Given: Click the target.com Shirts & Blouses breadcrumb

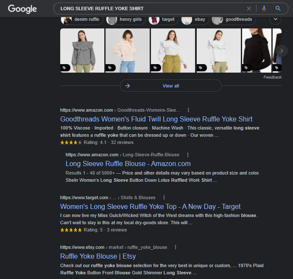Looking at the screenshot, I should tap(108, 197).
